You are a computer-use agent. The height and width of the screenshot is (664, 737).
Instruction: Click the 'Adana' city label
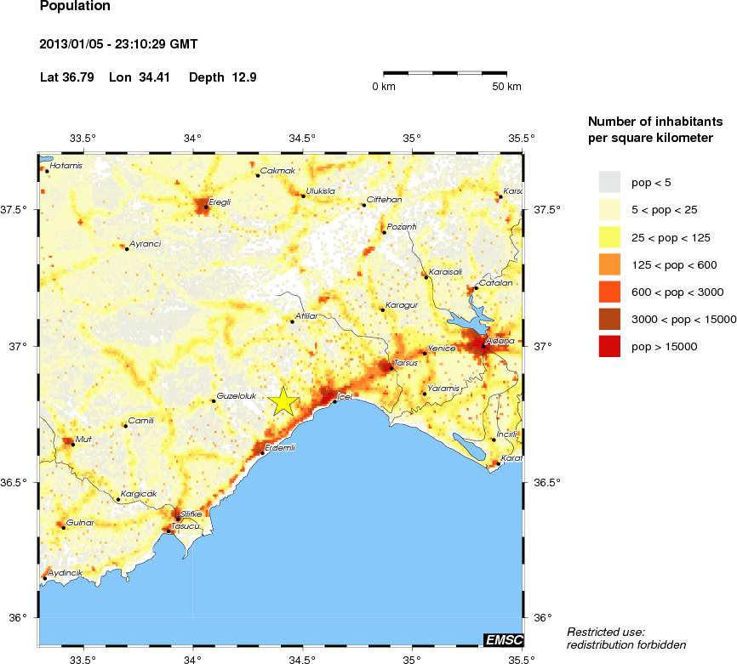pyautogui.click(x=500, y=341)
